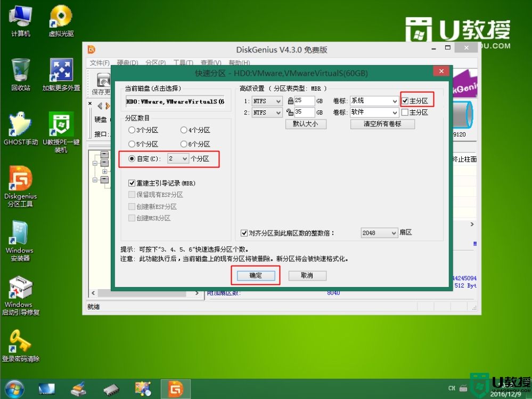The width and height of the screenshot is (532, 399).
Task: Toggle 对齐分区到此扇区数的整数倍 checkbox
Action: 244,233
